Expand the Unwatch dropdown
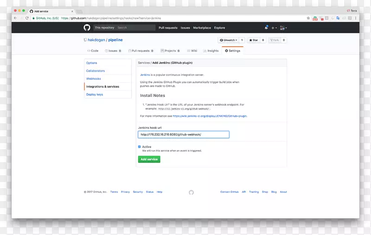371x235 pixels. 228,40
